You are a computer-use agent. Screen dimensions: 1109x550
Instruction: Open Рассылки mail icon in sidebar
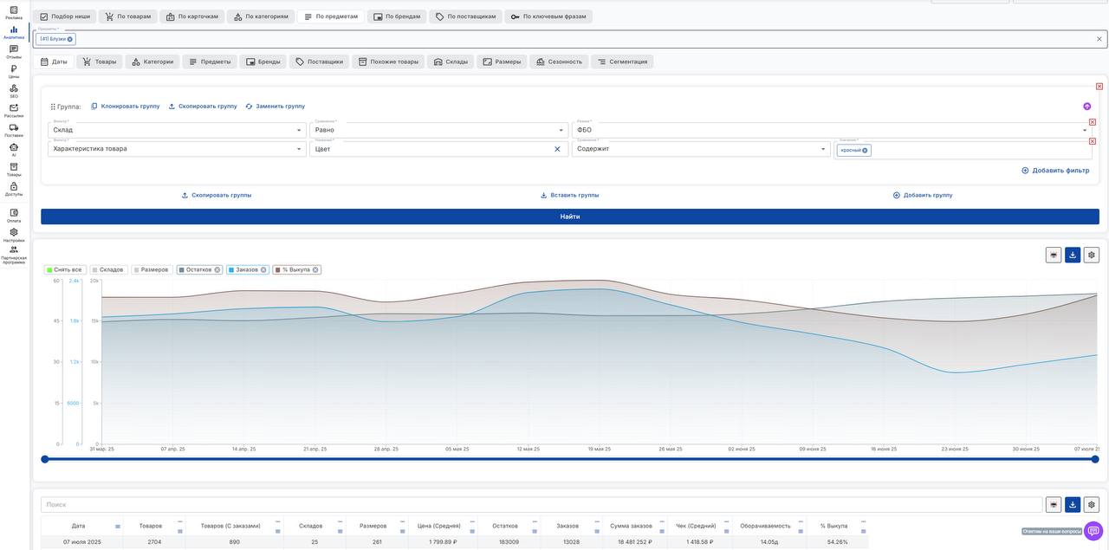pyautogui.click(x=14, y=109)
